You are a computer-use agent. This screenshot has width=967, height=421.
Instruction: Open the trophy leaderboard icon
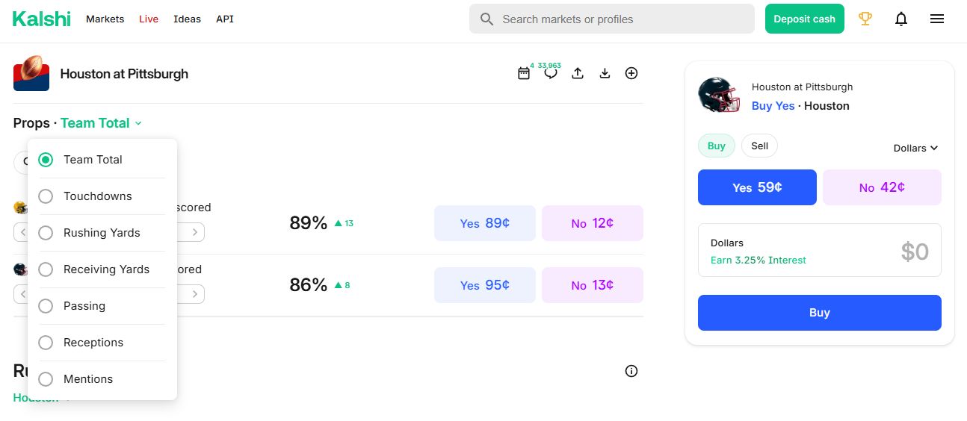click(x=865, y=19)
